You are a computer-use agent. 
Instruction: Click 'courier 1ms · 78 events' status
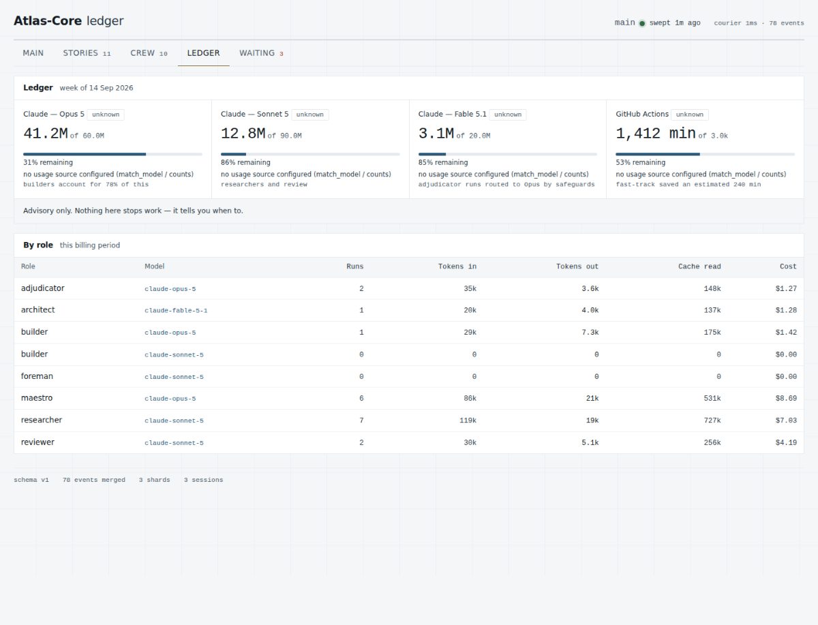(759, 23)
